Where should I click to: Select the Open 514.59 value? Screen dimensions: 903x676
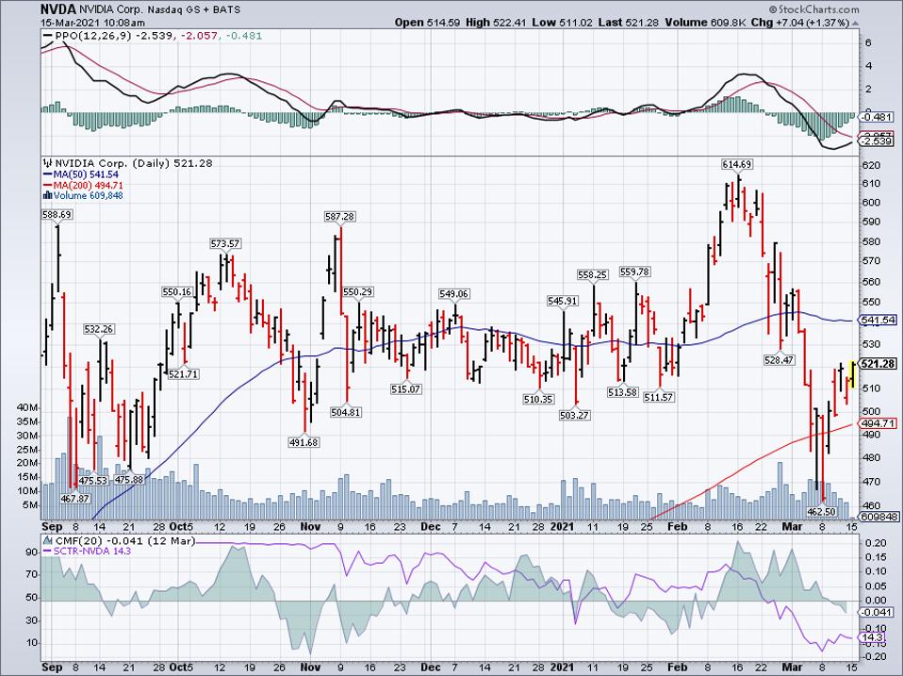[427, 23]
